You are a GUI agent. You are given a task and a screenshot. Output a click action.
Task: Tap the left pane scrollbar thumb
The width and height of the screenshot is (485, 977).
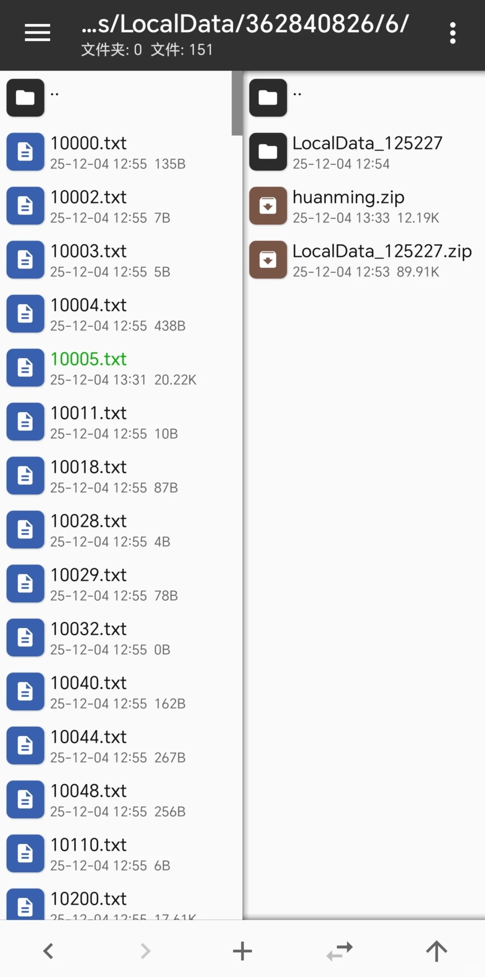pos(237,103)
